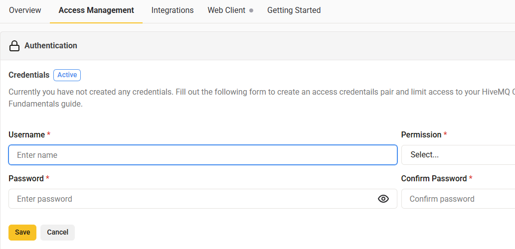Click the Authentication section header title

tap(51, 46)
